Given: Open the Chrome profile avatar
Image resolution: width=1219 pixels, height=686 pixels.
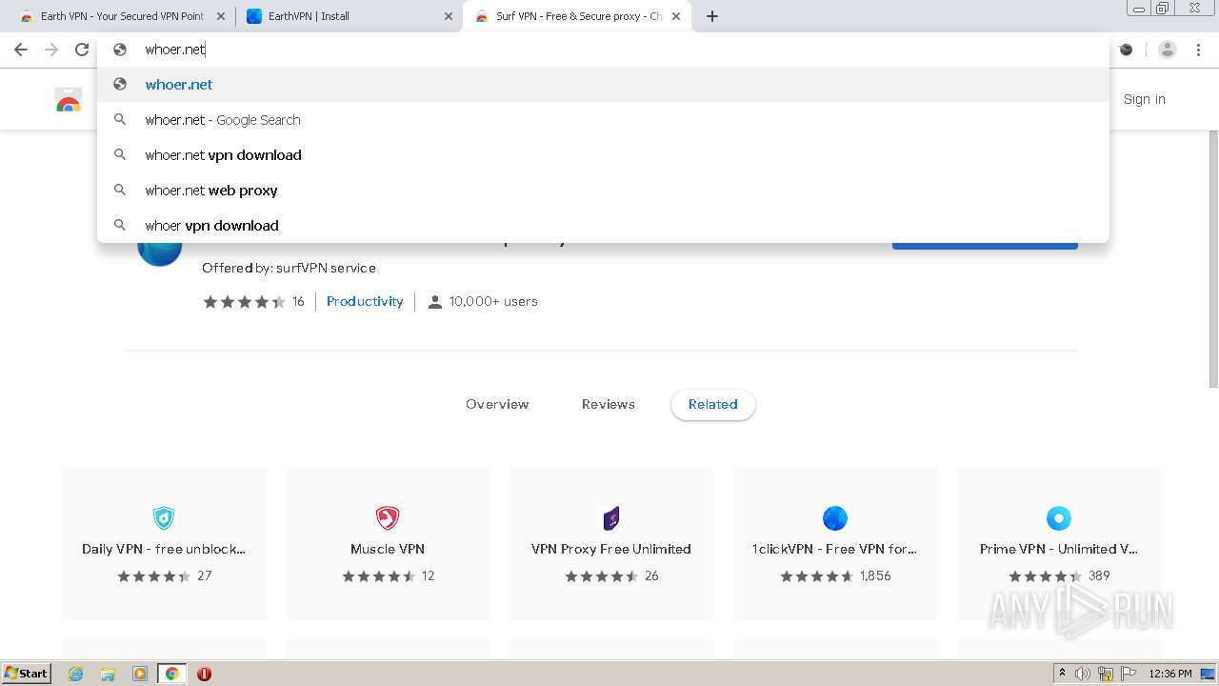Looking at the screenshot, I should coord(1168,50).
